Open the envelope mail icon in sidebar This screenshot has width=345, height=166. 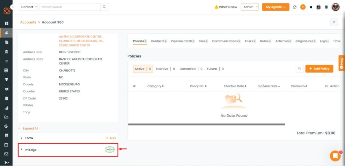(6, 154)
